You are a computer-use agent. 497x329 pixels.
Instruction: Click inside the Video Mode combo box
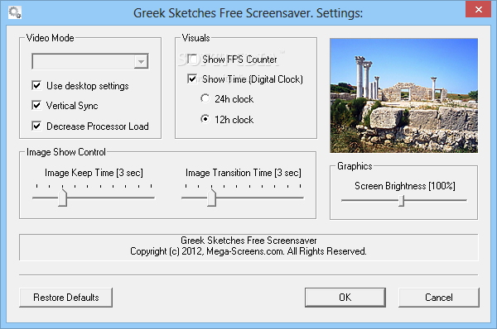90,61
